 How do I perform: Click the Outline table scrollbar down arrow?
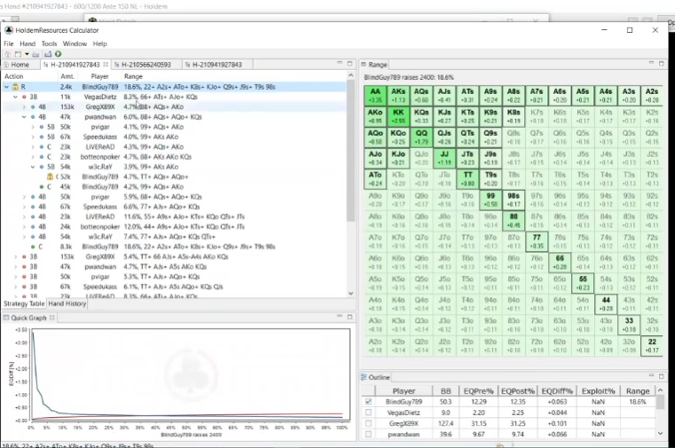[661, 434]
